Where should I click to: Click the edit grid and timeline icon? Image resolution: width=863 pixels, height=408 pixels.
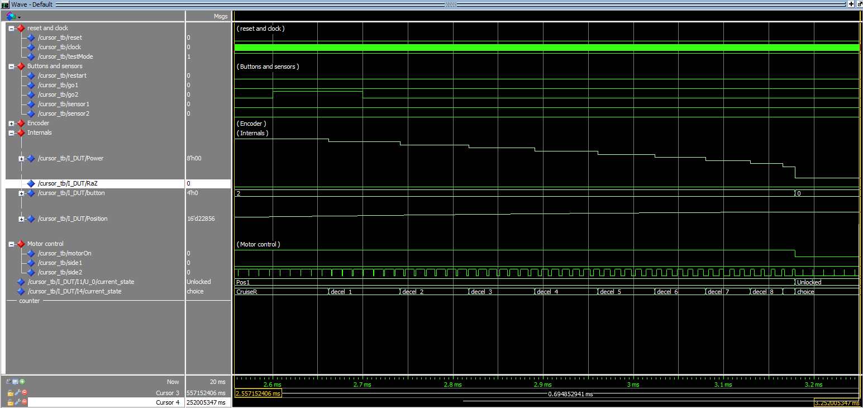16,382
